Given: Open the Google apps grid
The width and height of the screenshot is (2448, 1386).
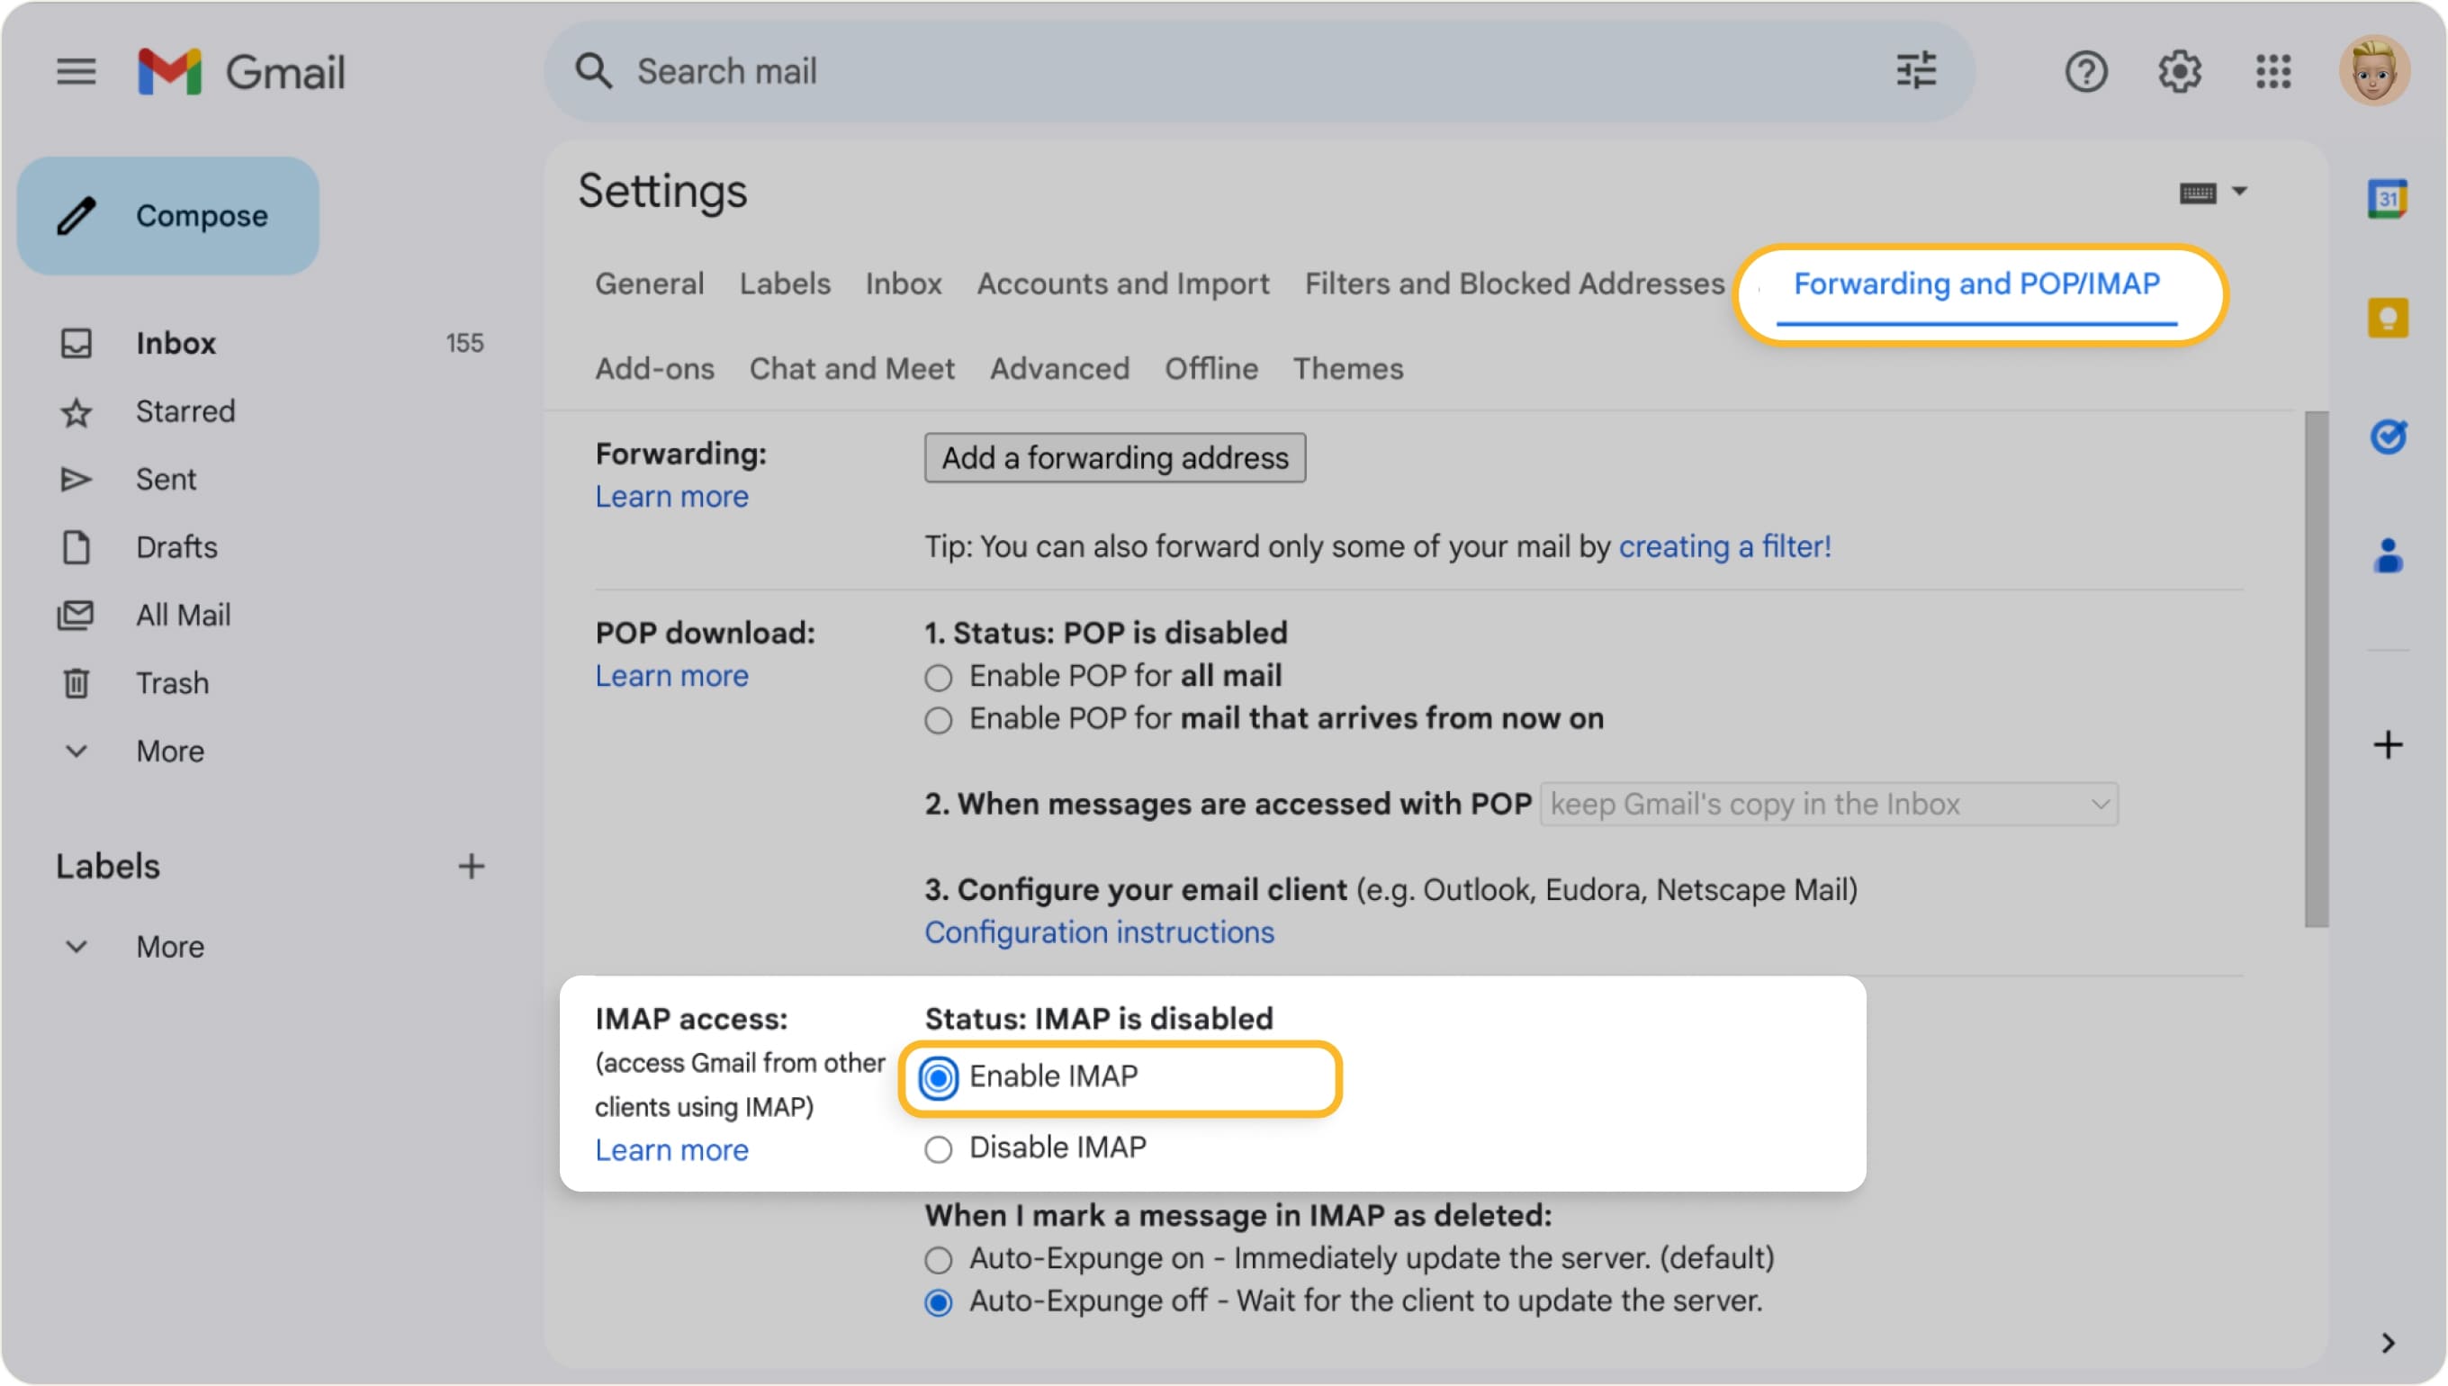Looking at the screenshot, I should [x=2275, y=70].
